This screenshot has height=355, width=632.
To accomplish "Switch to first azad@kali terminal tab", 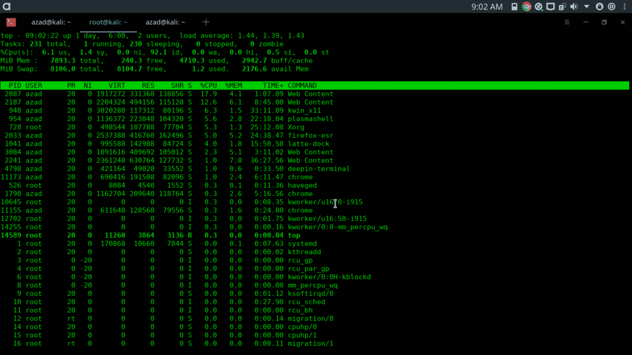I will coord(51,22).
